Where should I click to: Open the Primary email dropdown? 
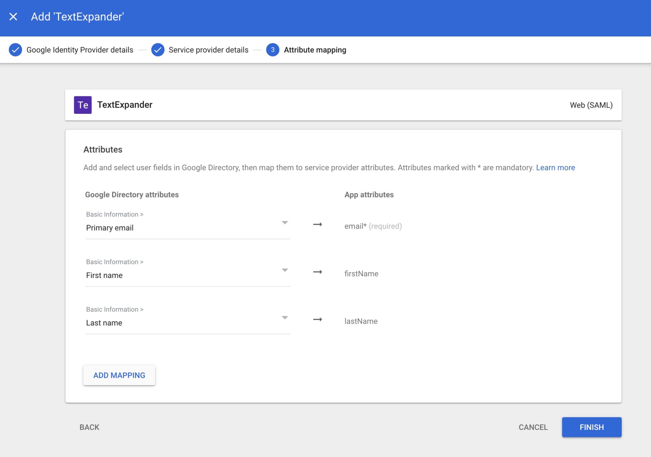pyautogui.click(x=188, y=224)
